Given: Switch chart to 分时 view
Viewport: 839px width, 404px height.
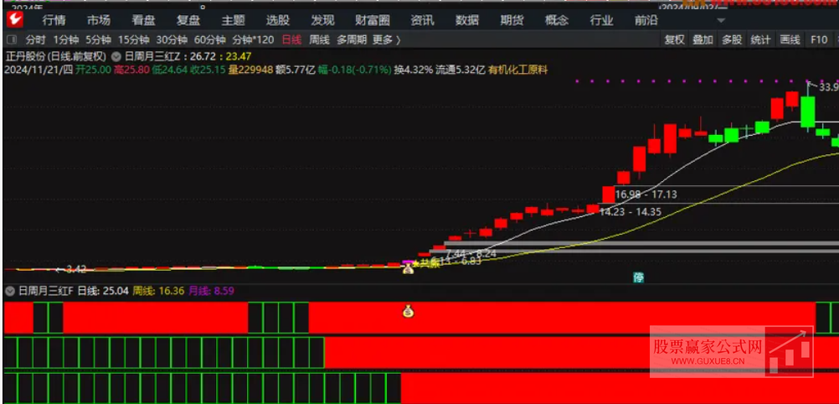Looking at the screenshot, I should (x=35, y=39).
